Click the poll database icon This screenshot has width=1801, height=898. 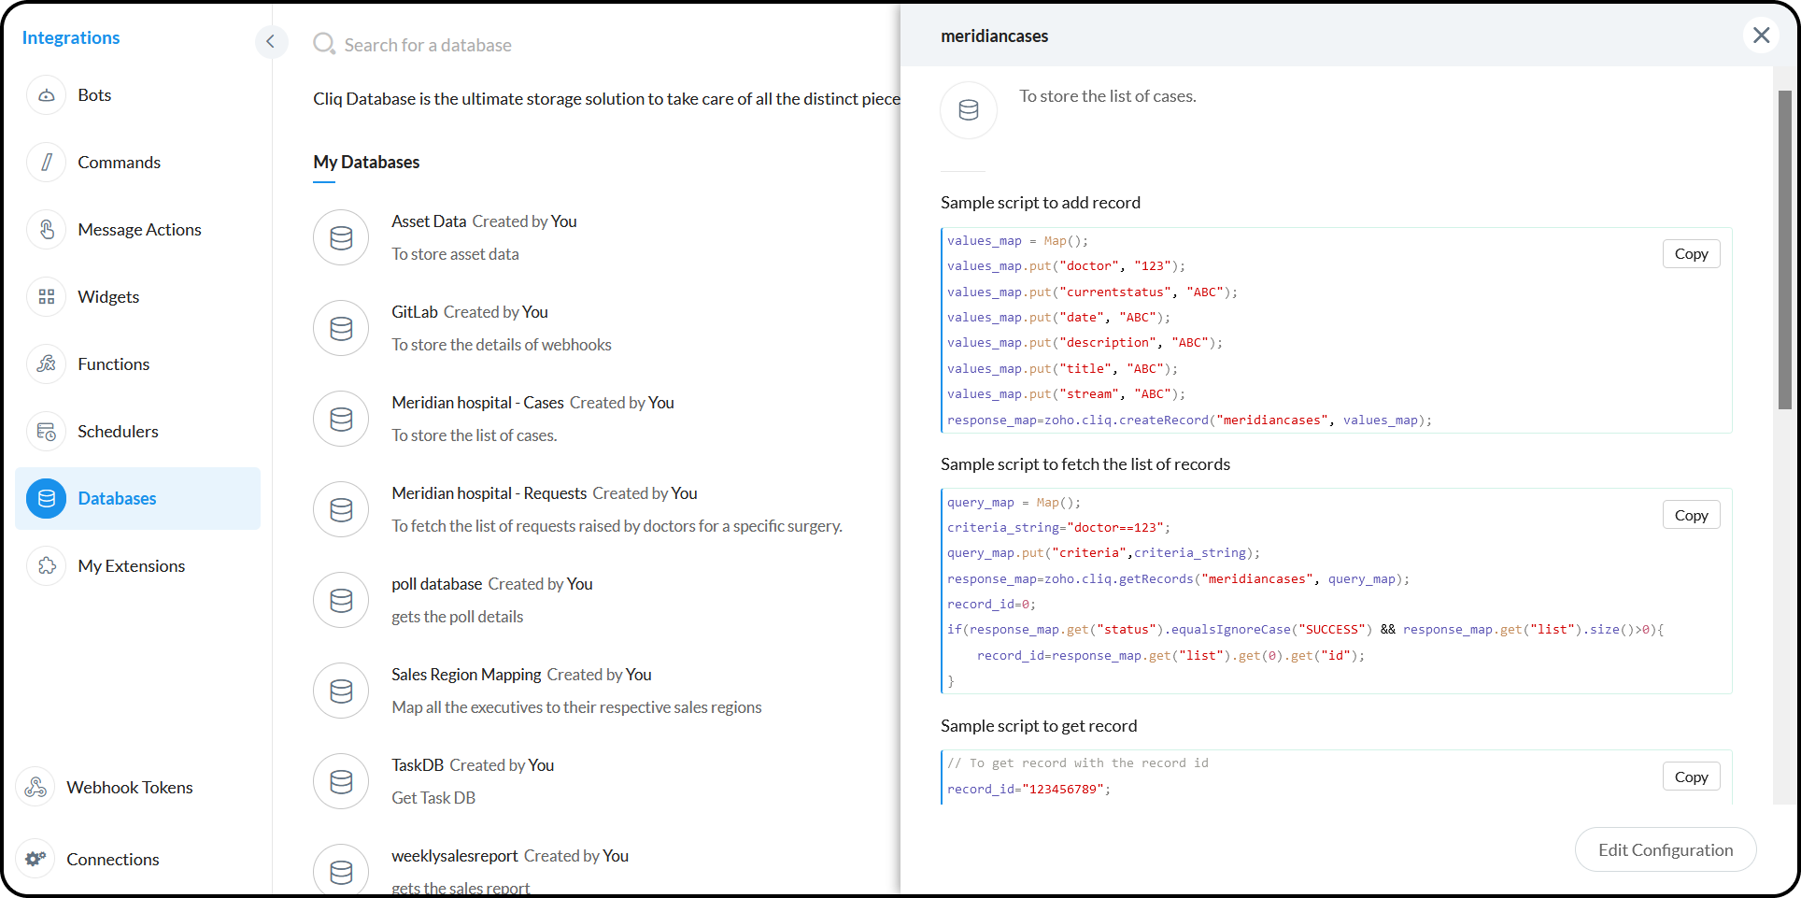[342, 600]
